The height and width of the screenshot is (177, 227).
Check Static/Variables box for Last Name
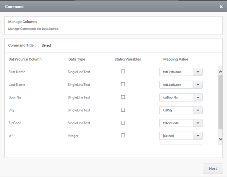(123, 84)
